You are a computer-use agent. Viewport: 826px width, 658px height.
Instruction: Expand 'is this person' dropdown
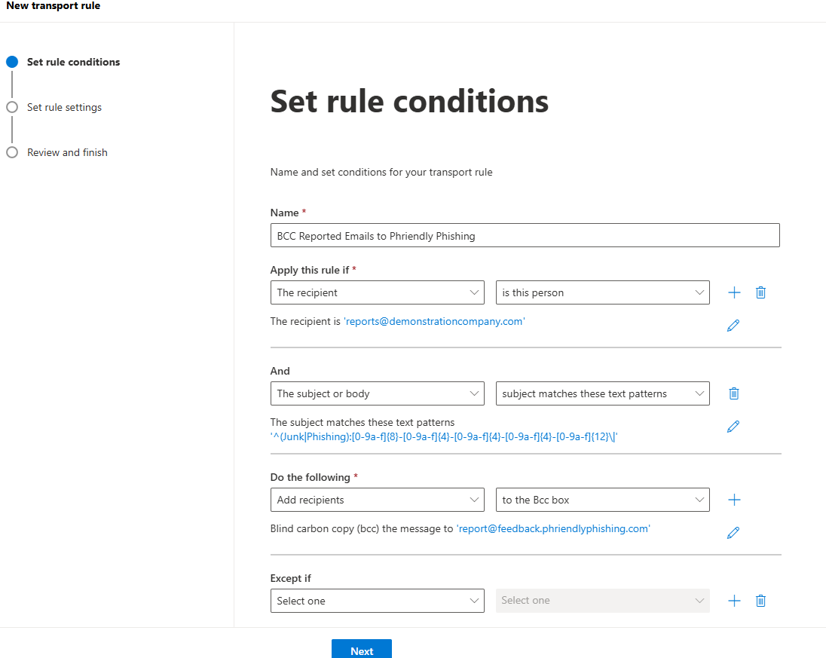[602, 292]
